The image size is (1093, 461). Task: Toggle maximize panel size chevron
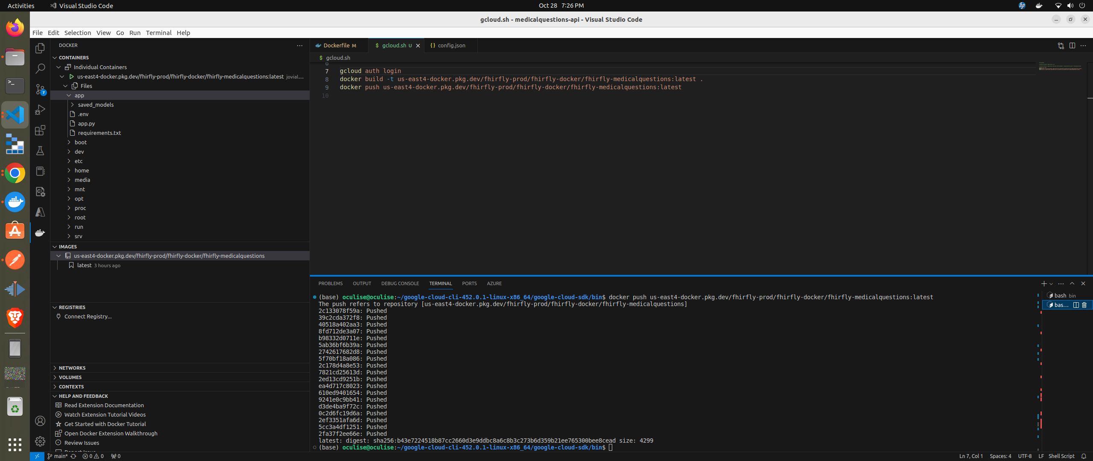1072,283
